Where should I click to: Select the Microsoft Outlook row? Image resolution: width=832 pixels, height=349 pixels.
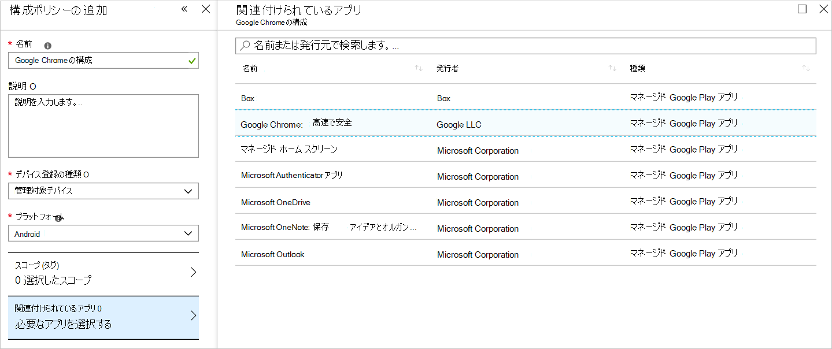coord(526,253)
